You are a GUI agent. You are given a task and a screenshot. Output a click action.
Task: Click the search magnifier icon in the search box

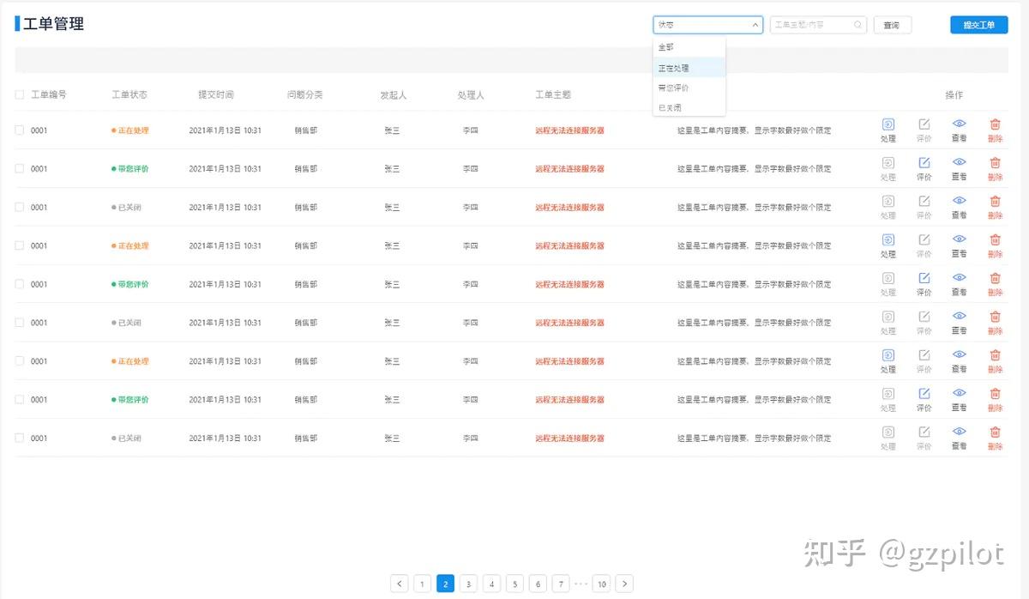(x=857, y=25)
